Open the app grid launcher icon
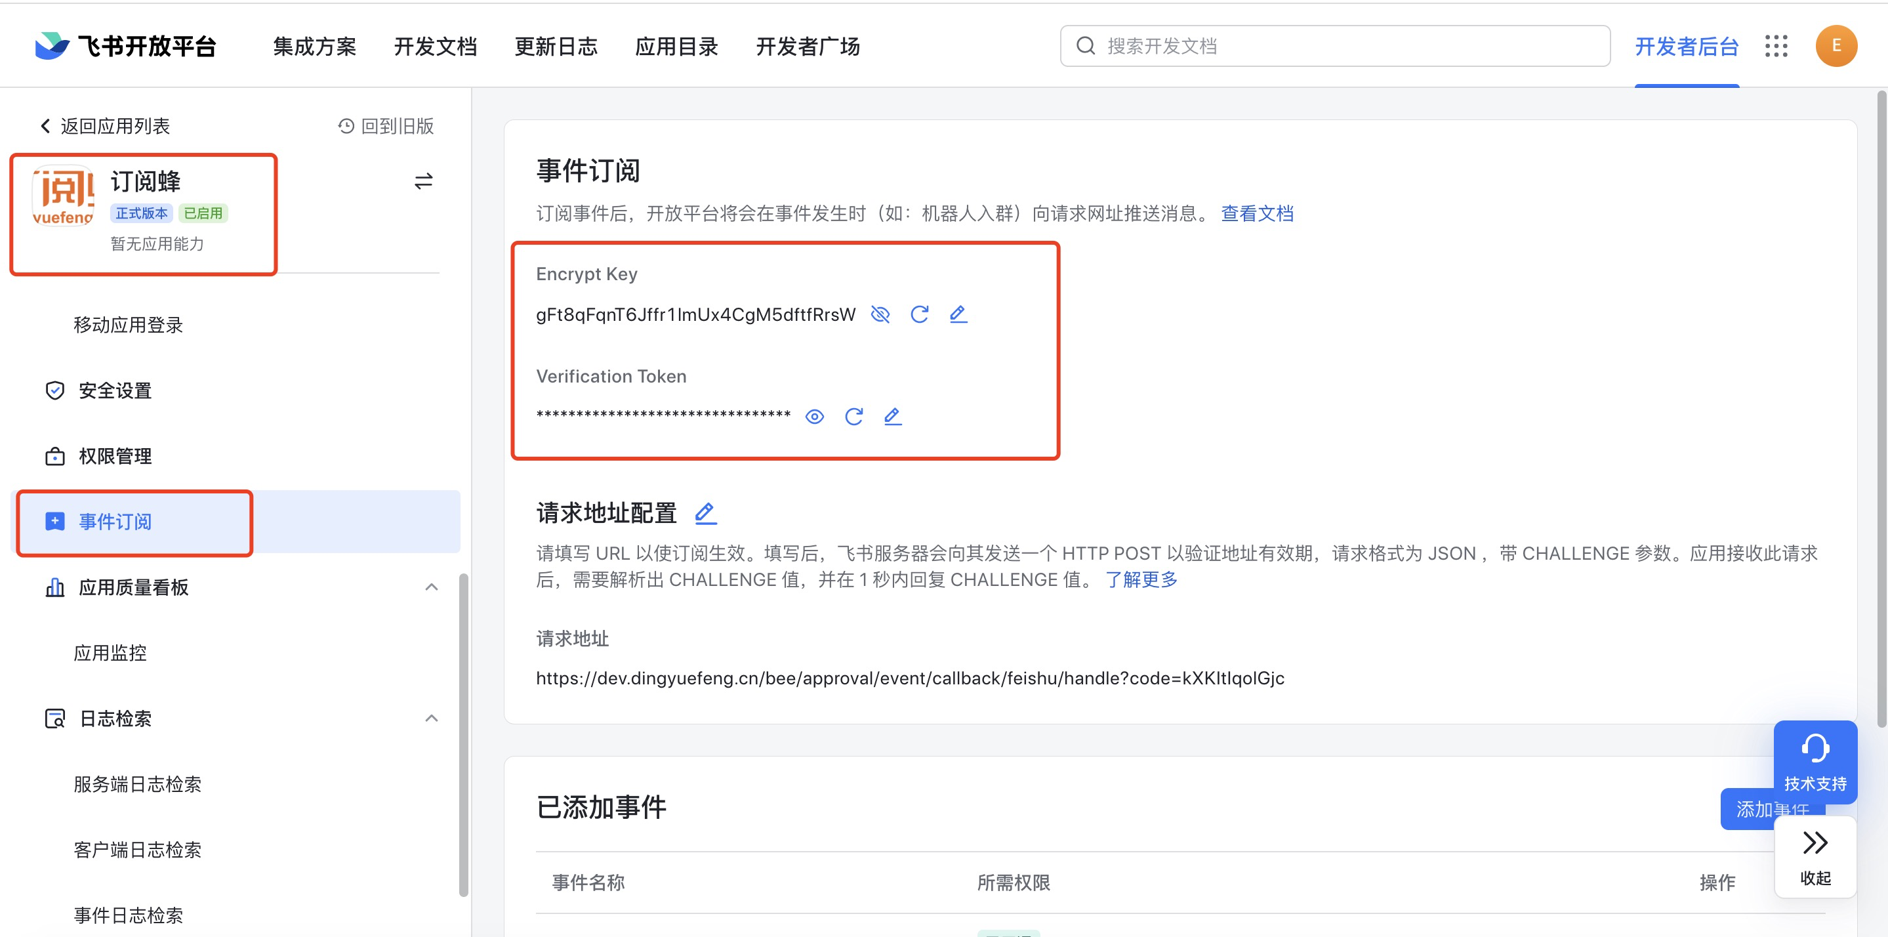 click(x=1776, y=46)
